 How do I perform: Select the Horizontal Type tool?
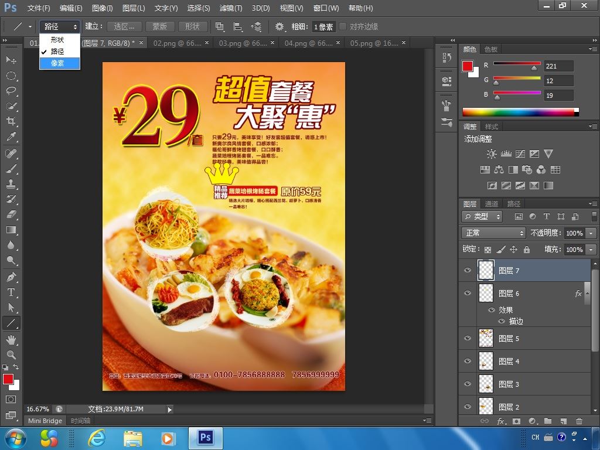pos(11,292)
